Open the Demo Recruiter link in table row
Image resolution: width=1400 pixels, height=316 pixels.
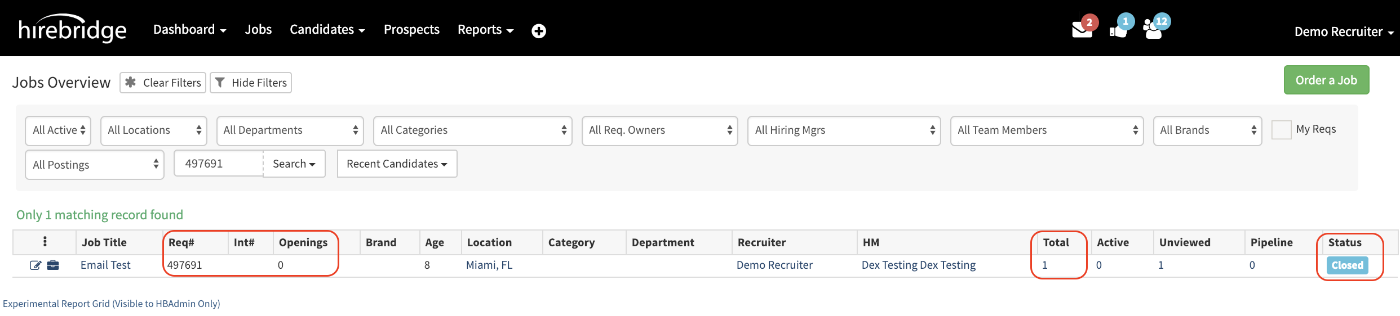(774, 265)
